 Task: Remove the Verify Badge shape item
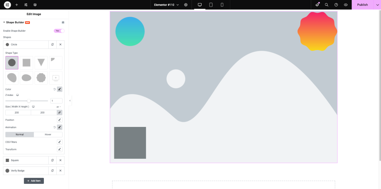(x=61, y=170)
